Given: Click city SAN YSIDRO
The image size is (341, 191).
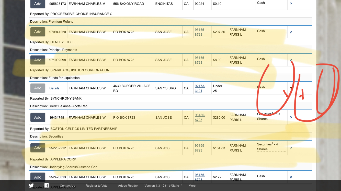Looking at the screenshot, I should point(166,88).
